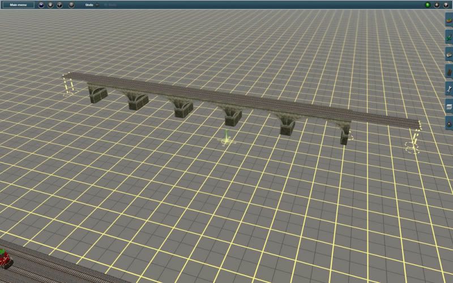Open the Layers tab

pyautogui.click(x=449, y=106)
